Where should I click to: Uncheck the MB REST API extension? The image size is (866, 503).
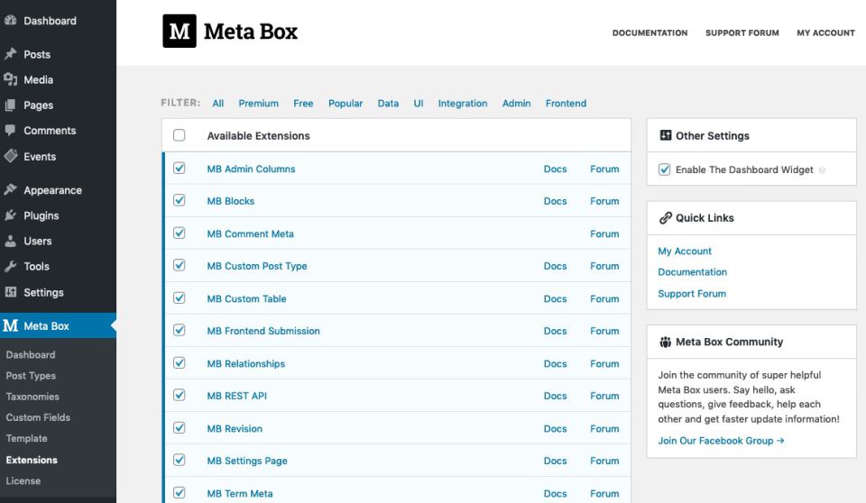179,396
